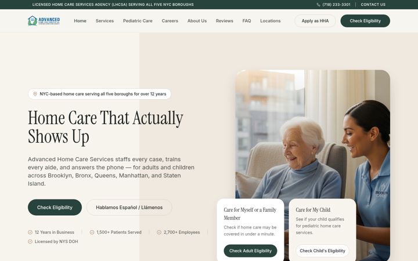This screenshot has height=261, width=418.
Task: Open the Home menu item
Action: tap(80, 21)
